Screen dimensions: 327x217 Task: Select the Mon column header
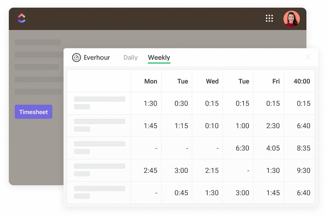(150, 81)
